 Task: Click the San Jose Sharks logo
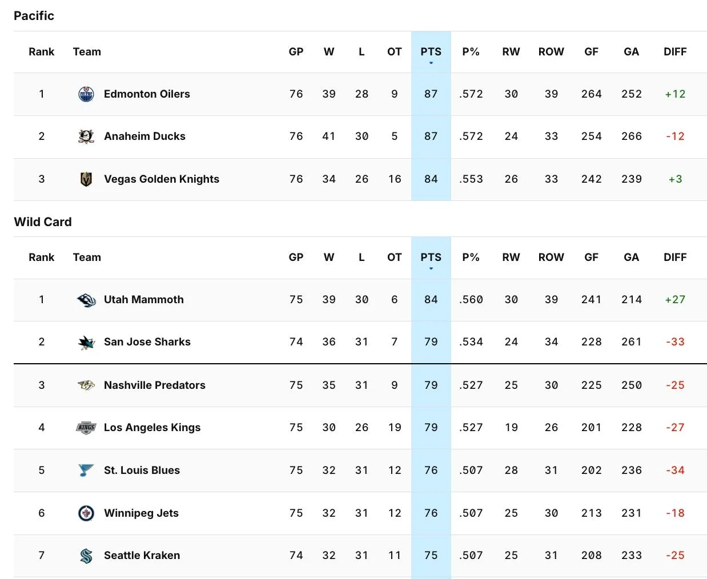click(x=86, y=342)
